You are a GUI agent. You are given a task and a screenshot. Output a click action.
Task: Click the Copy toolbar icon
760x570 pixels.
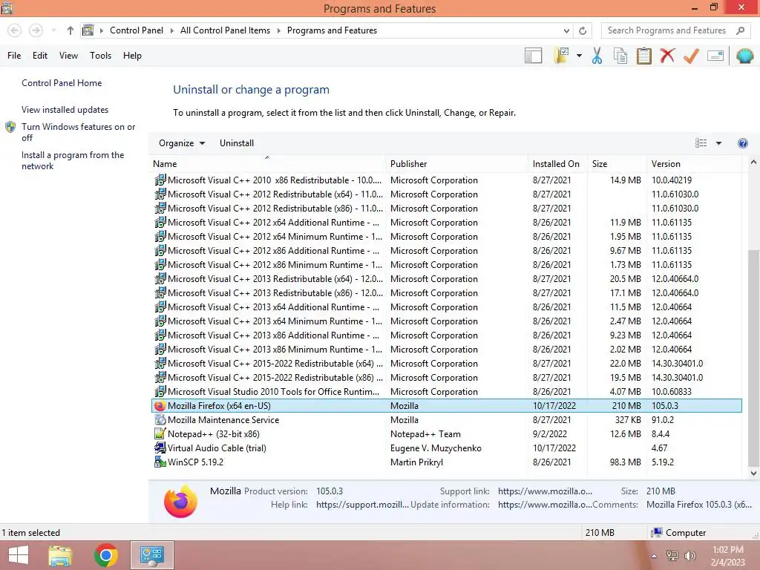tap(620, 56)
